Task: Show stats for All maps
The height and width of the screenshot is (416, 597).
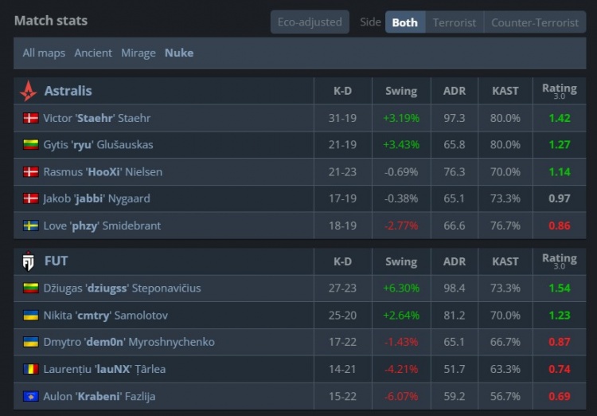Action: click(44, 53)
